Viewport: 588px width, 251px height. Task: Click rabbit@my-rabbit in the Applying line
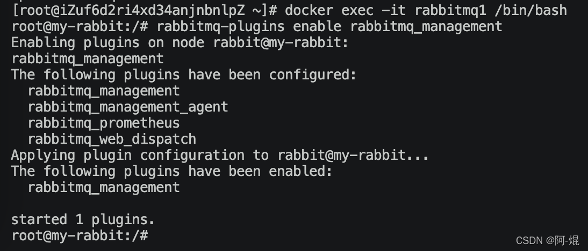[x=341, y=155]
